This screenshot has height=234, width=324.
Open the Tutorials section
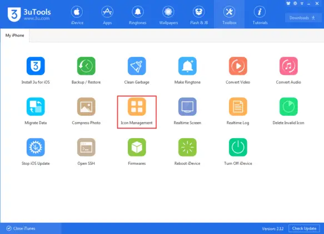pyautogui.click(x=260, y=15)
